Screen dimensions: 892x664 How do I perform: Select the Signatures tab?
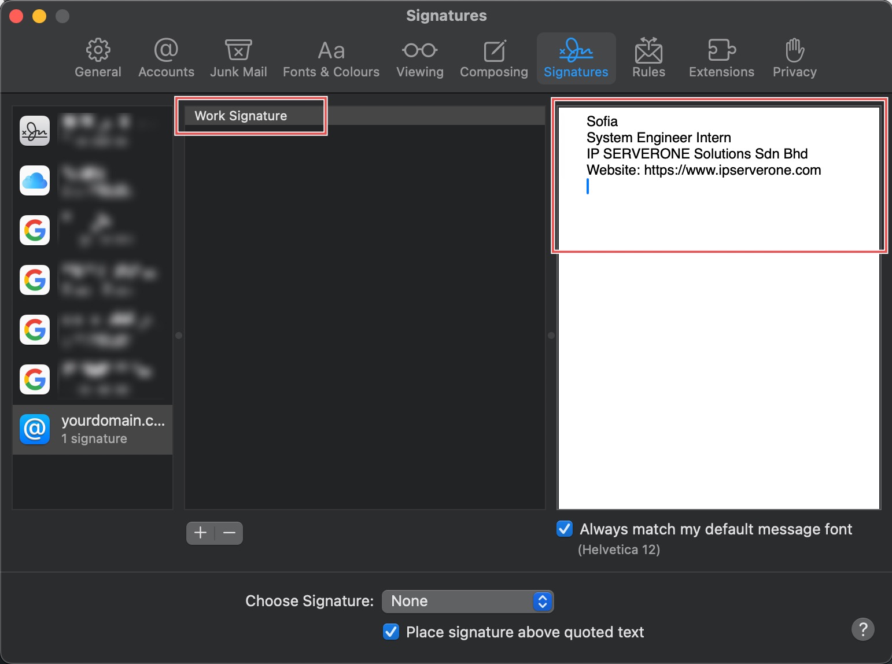pos(576,58)
